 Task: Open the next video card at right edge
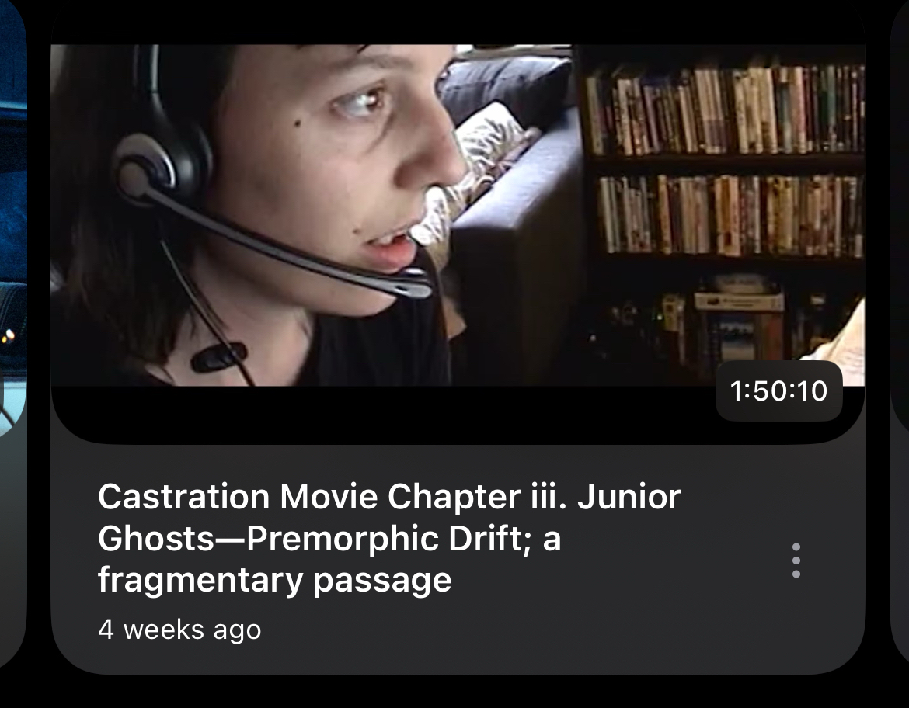click(x=899, y=336)
